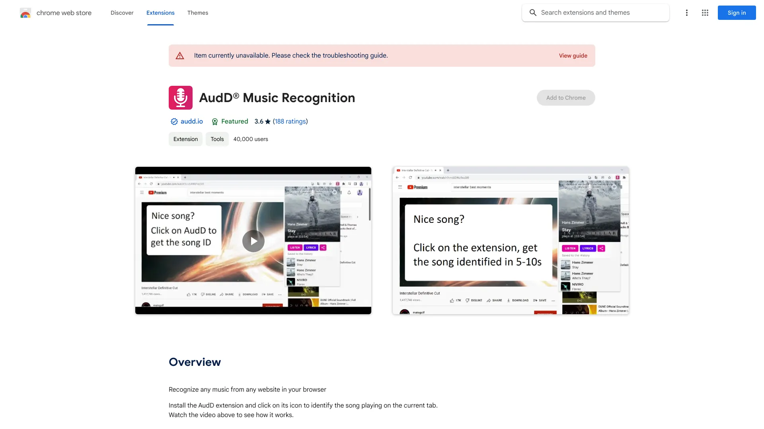The image size is (764, 429).
Task: Select the Themes tab
Action: pos(197,12)
